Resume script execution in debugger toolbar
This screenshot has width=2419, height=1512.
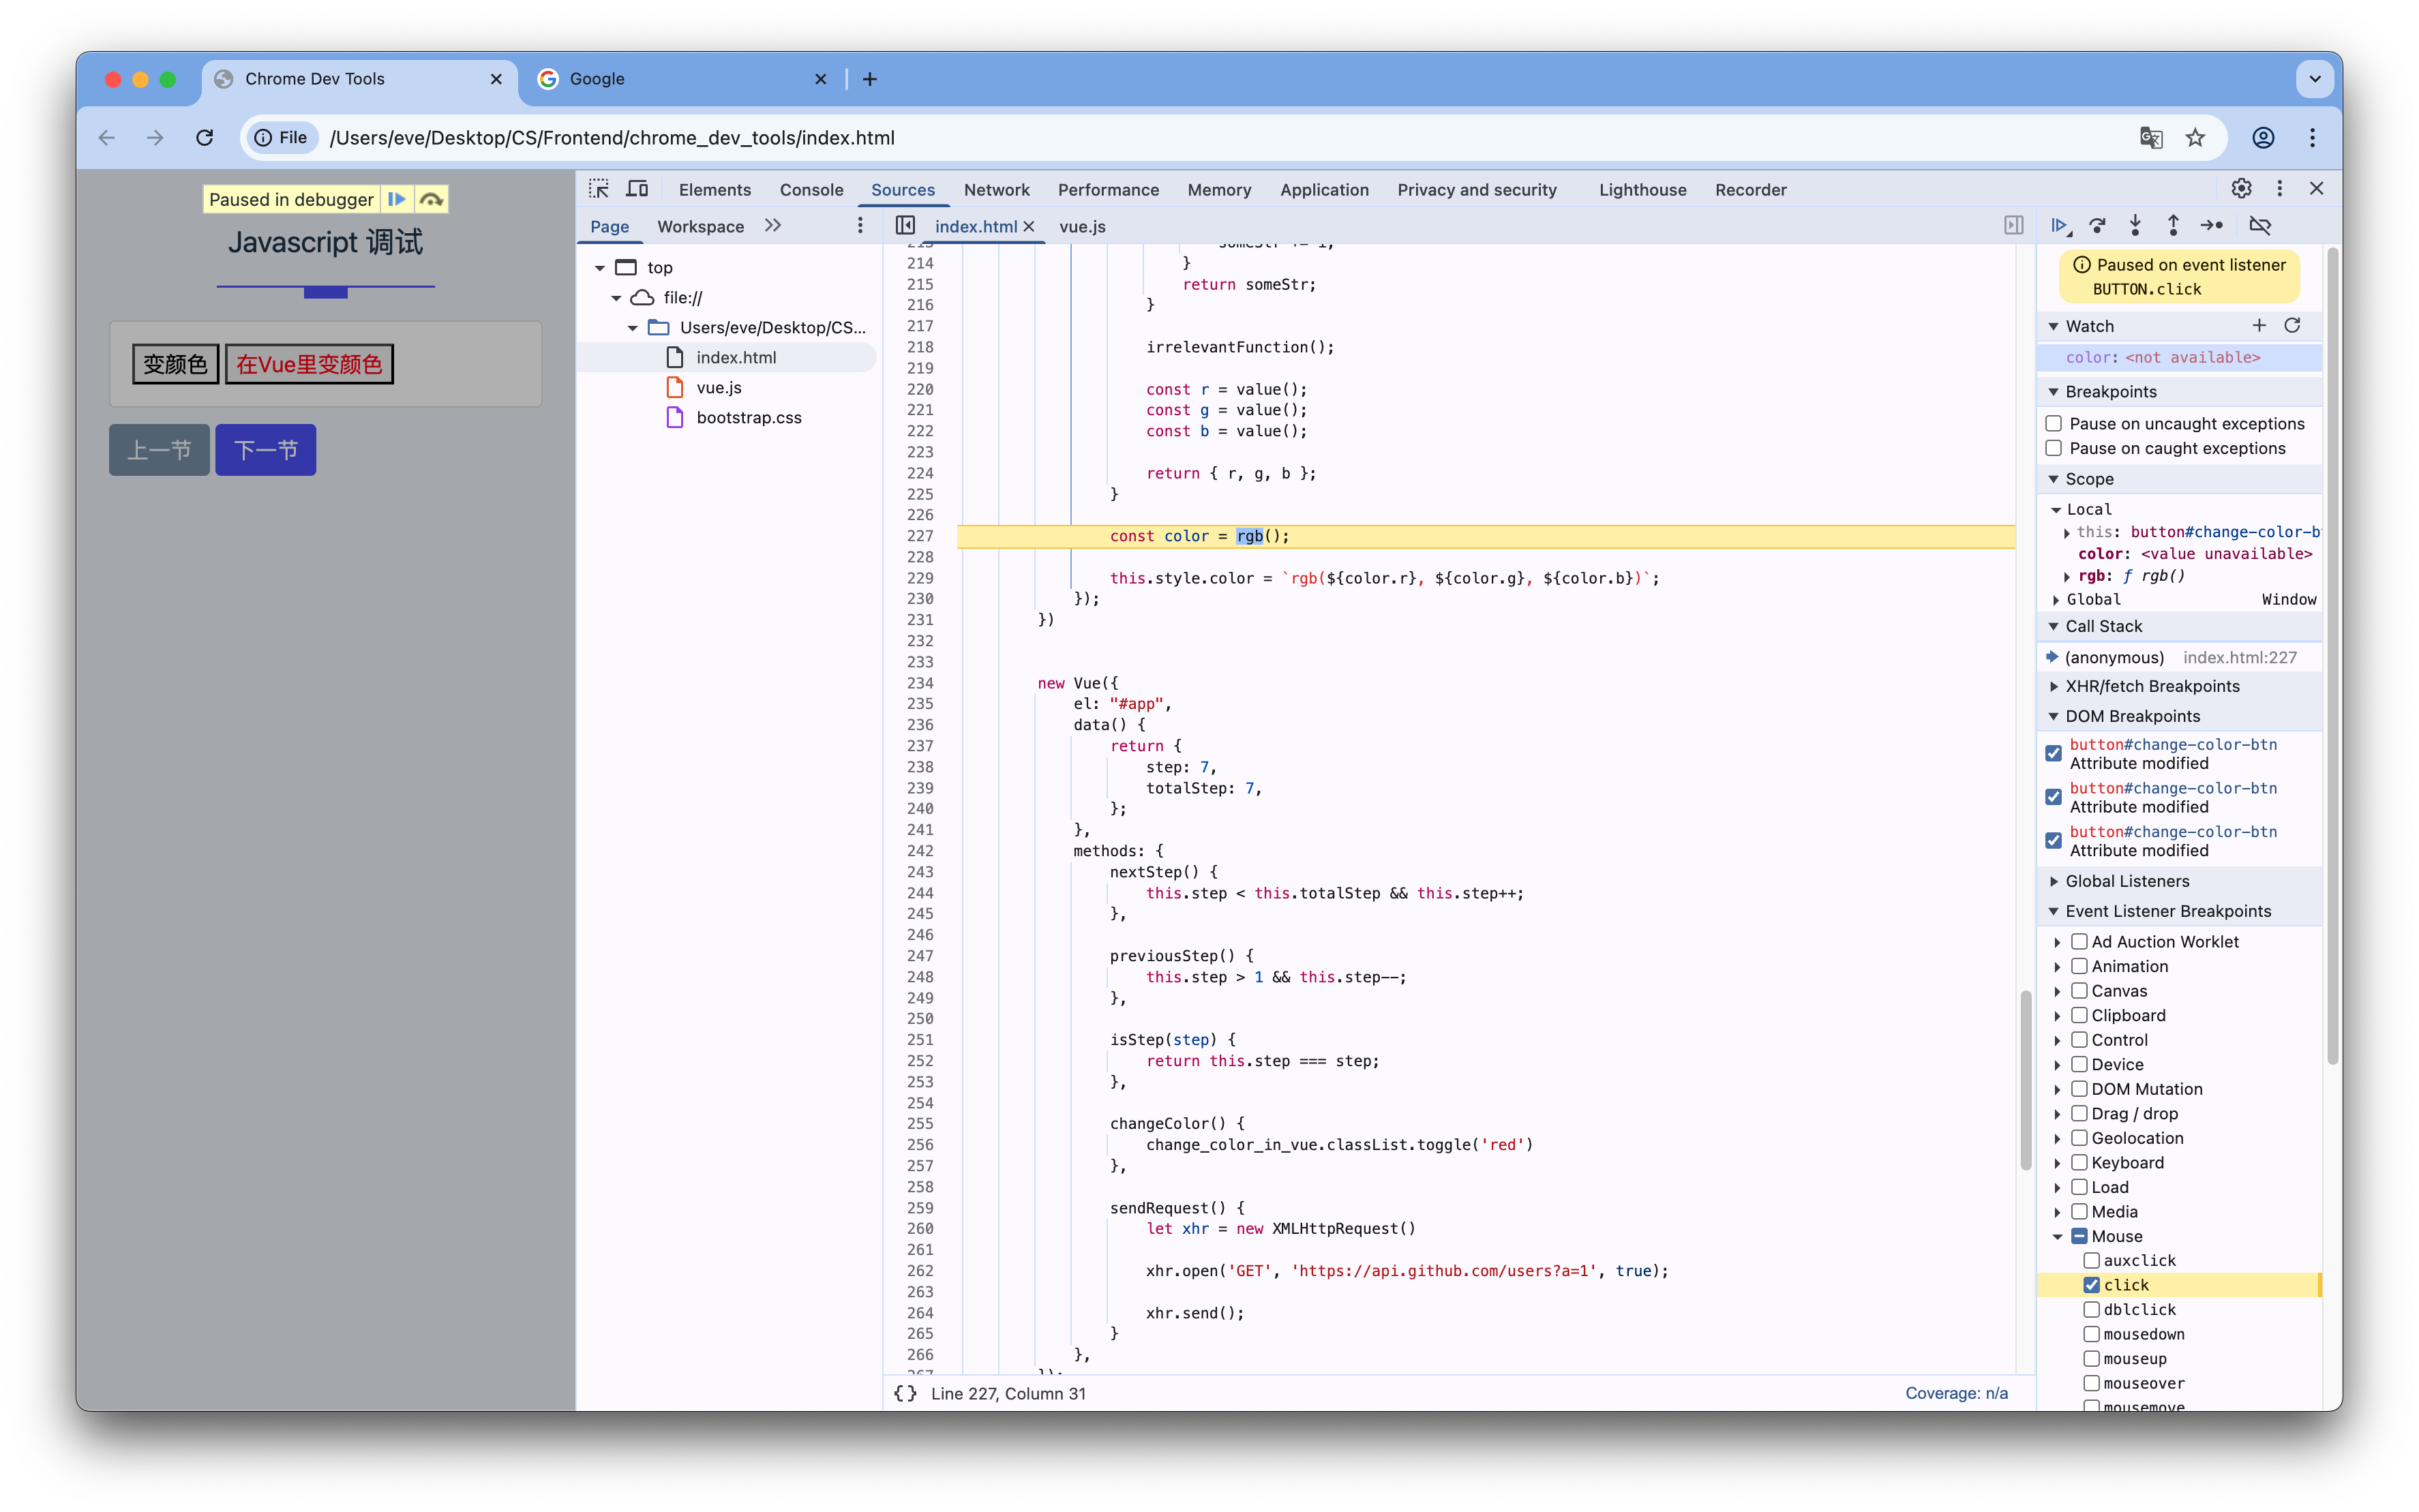(2059, 226)
